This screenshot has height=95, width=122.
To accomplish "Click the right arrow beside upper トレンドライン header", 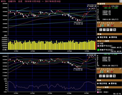I will [x=100, y=23].
